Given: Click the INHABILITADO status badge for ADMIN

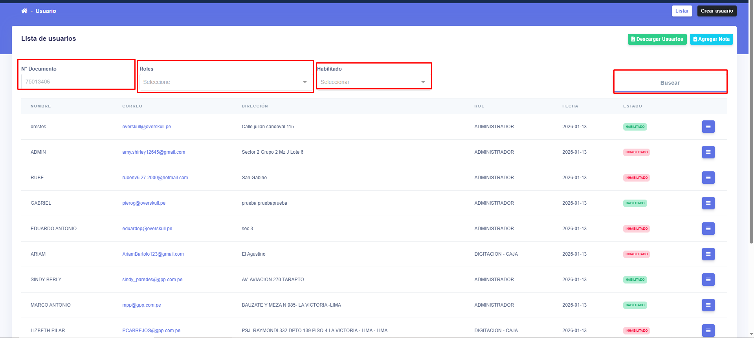Looking at the screenshot, I should (636, 152).
